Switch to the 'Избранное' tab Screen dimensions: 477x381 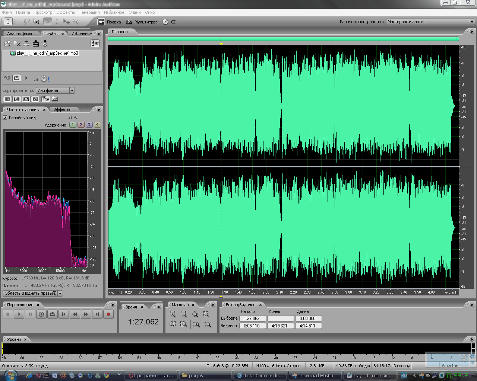coord(82,33)
